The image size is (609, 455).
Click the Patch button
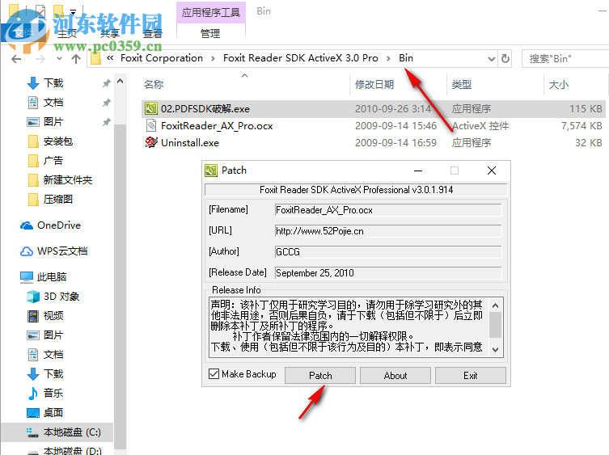(x=320, y=376)
